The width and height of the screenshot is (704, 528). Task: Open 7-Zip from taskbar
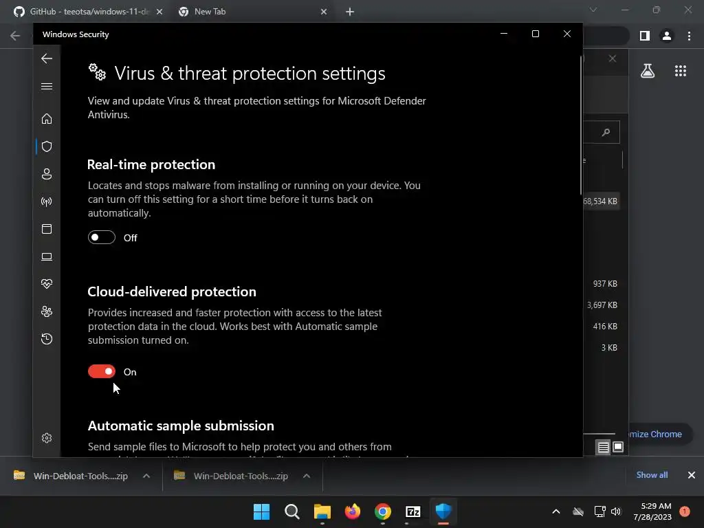pos(412,511)
